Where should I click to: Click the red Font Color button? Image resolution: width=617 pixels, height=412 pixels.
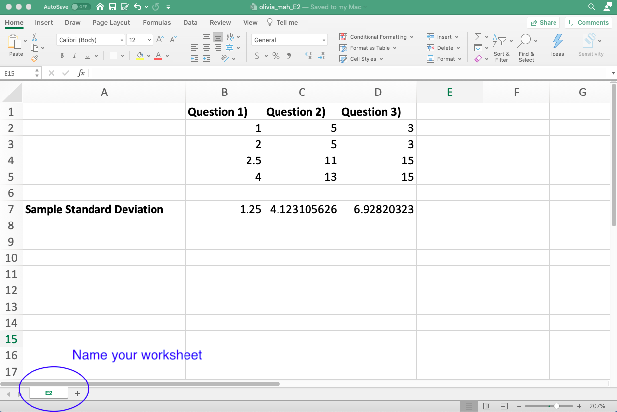click(158, 56)
